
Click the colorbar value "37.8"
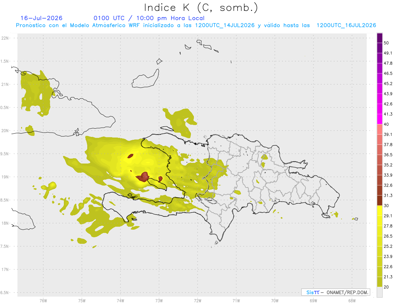tap(388, 145)
